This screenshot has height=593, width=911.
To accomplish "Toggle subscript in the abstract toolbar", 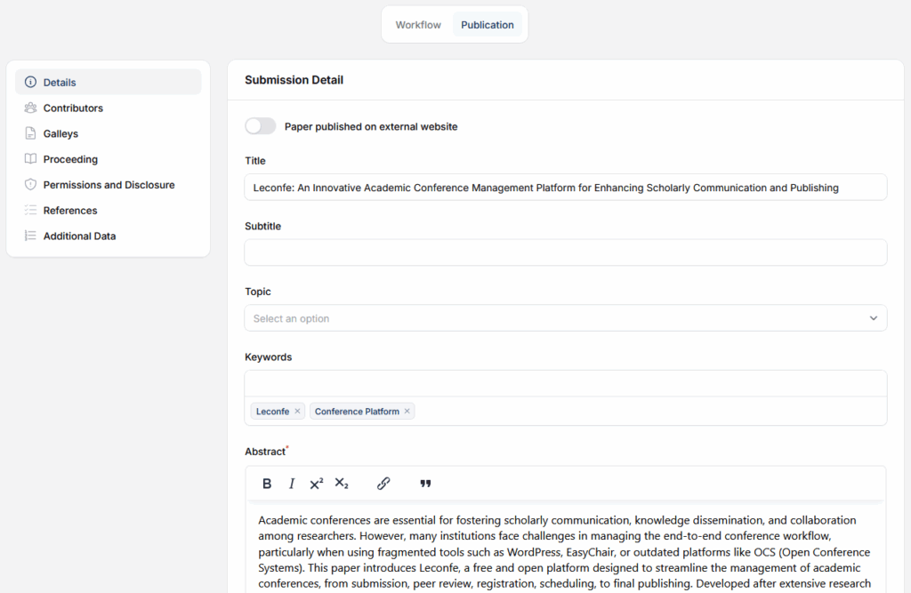I will click(x=342, y=484).
